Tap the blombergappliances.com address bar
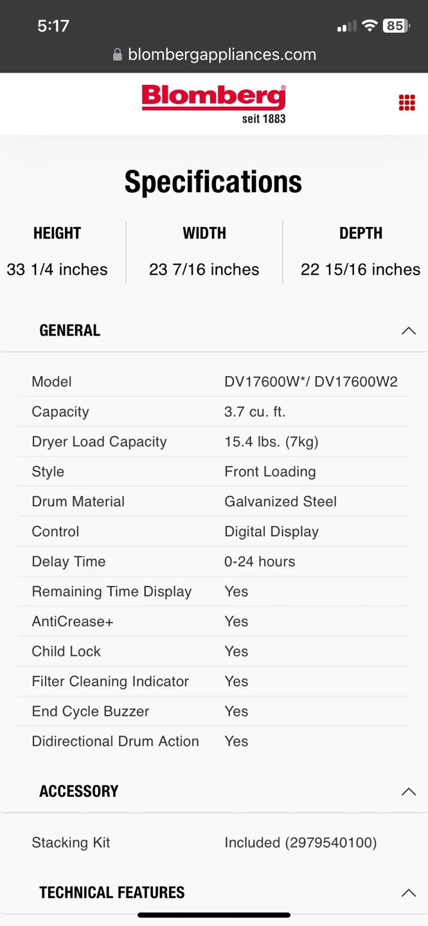 pyautogui.click(x=214, y=55)
